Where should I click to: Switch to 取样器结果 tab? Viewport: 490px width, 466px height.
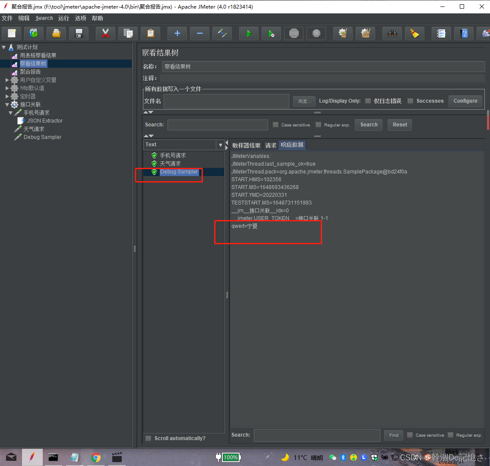[246, 145]
